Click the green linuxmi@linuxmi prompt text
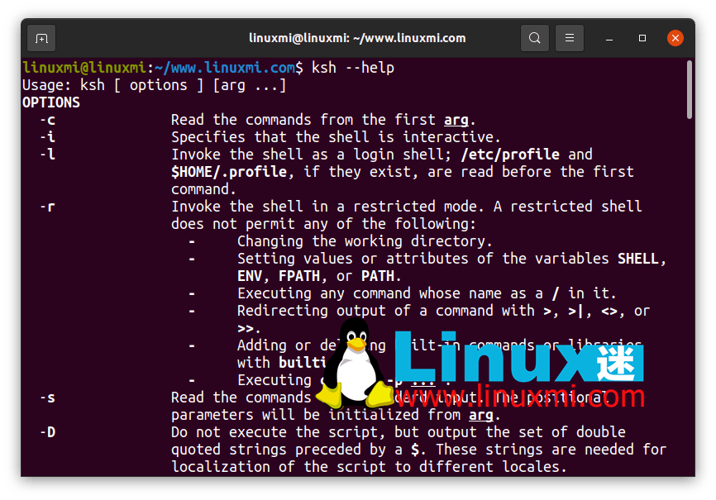 coord(84,68)
